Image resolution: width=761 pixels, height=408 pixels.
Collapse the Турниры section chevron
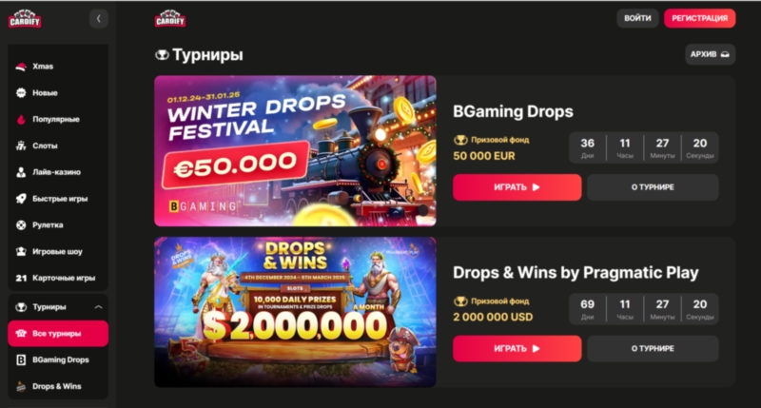pyautogui.click(x=99, y=307)
